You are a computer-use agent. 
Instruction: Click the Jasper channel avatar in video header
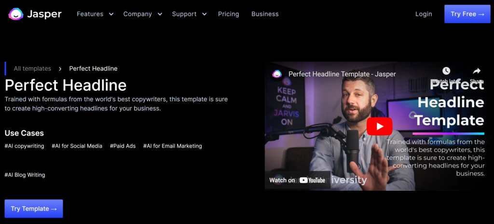pyautogui.click(x=277, y=74)
